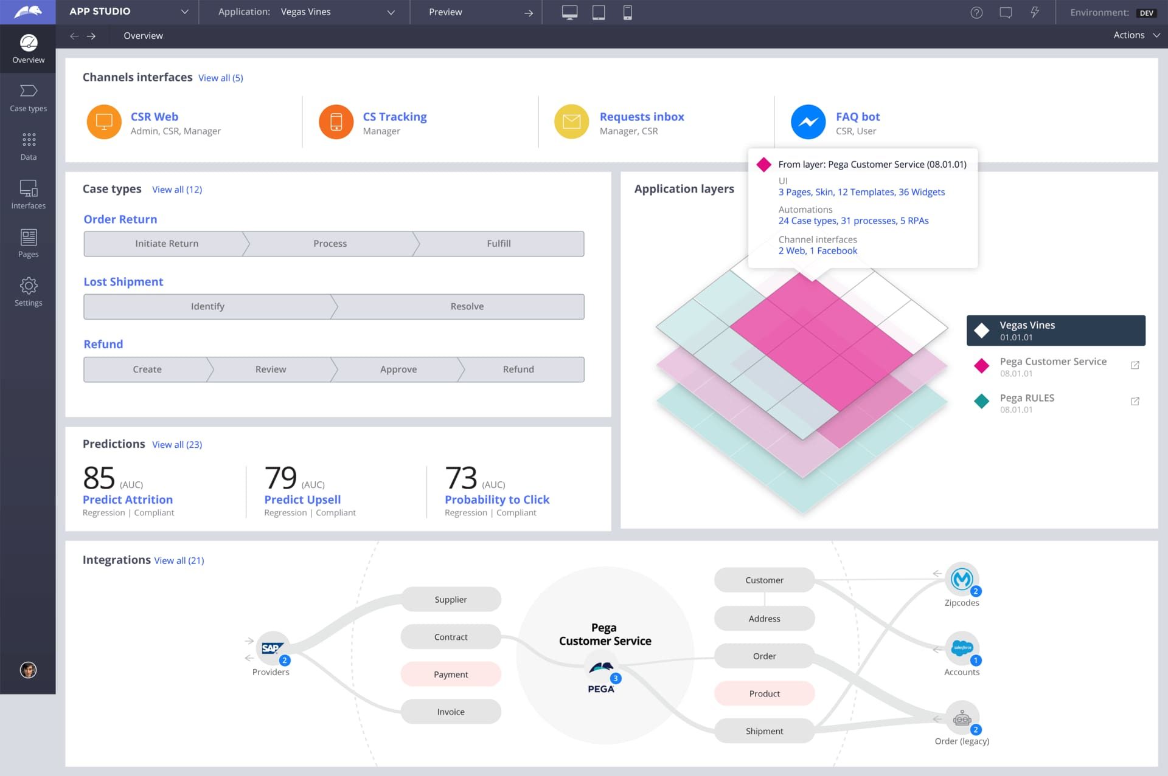Click View all (12) case types
The image size is (1168, 776).
coord(177,190)
